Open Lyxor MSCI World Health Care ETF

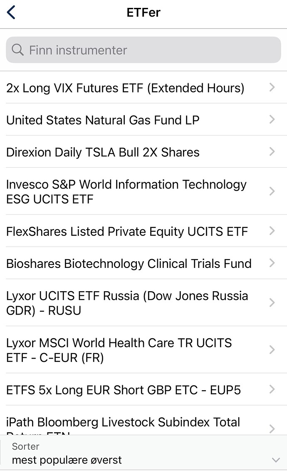[119, 350]
